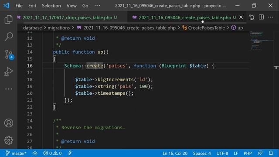Click 'up' method breadcrumb
This screenshot has width=279, height=157.
click(240, 28)
